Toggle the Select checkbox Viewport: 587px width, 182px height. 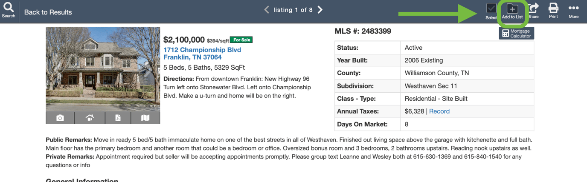coord(491,9)
